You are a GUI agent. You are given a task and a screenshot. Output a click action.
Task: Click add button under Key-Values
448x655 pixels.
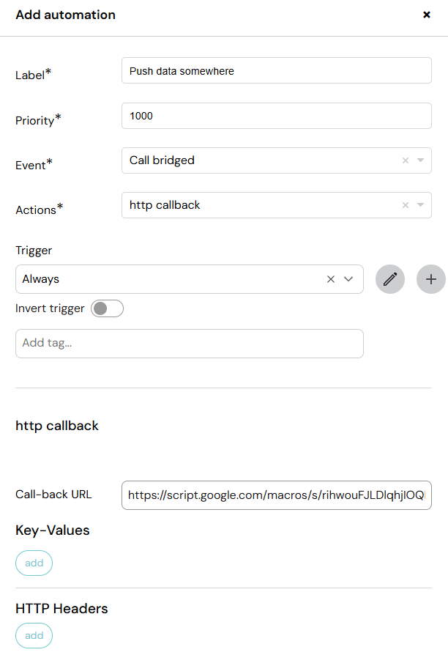[x=34, y=563]
